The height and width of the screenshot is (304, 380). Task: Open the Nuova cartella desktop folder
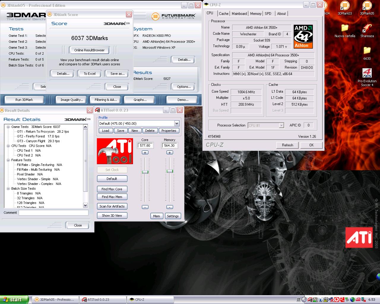point(345,31)
